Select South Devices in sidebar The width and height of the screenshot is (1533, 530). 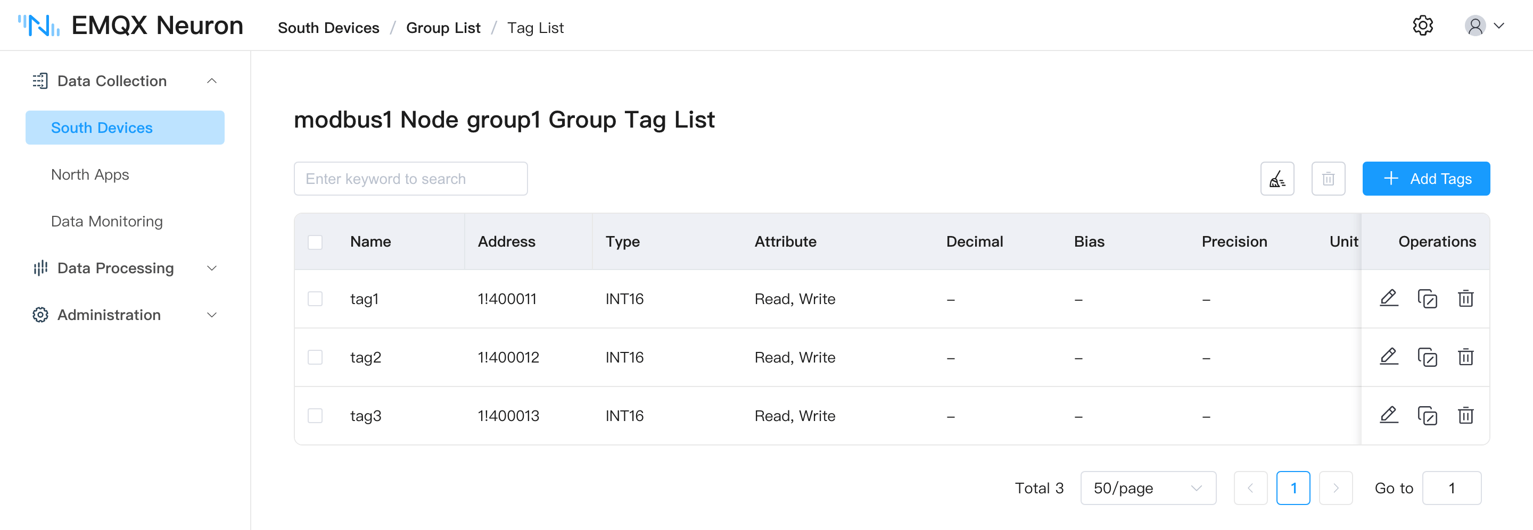point(125,128)
